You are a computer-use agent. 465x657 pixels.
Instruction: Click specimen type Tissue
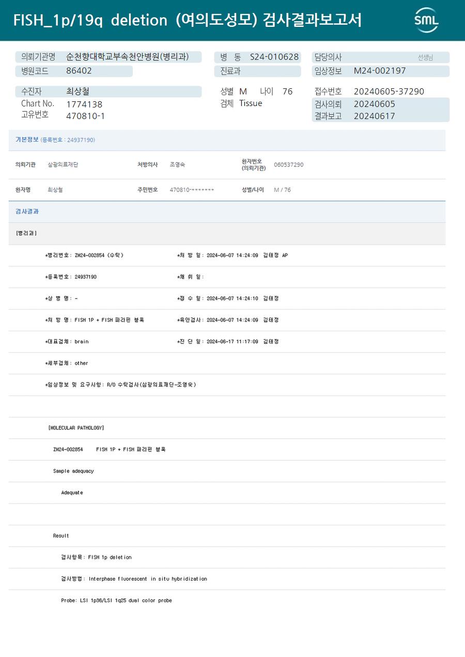[251, 103]
